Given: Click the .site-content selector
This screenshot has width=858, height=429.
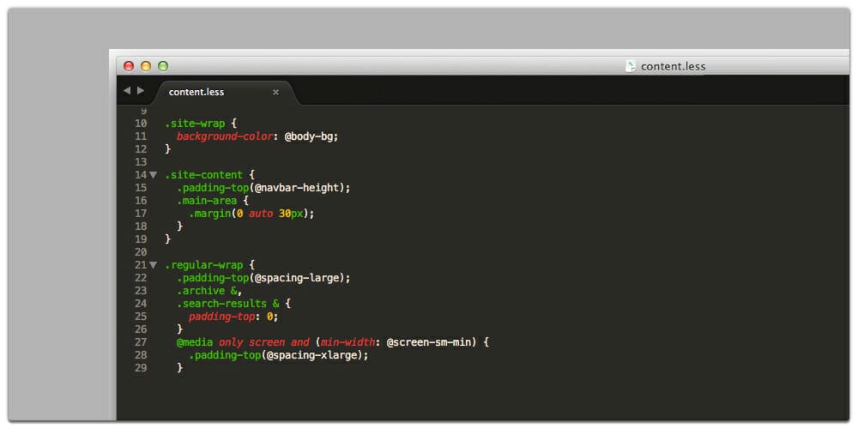Looking at the screenshot, I should pyautogui.click(x=203, y=175).
